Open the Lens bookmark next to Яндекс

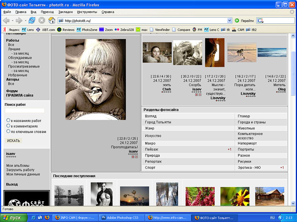pyautogui.click(x=27, y=30)
